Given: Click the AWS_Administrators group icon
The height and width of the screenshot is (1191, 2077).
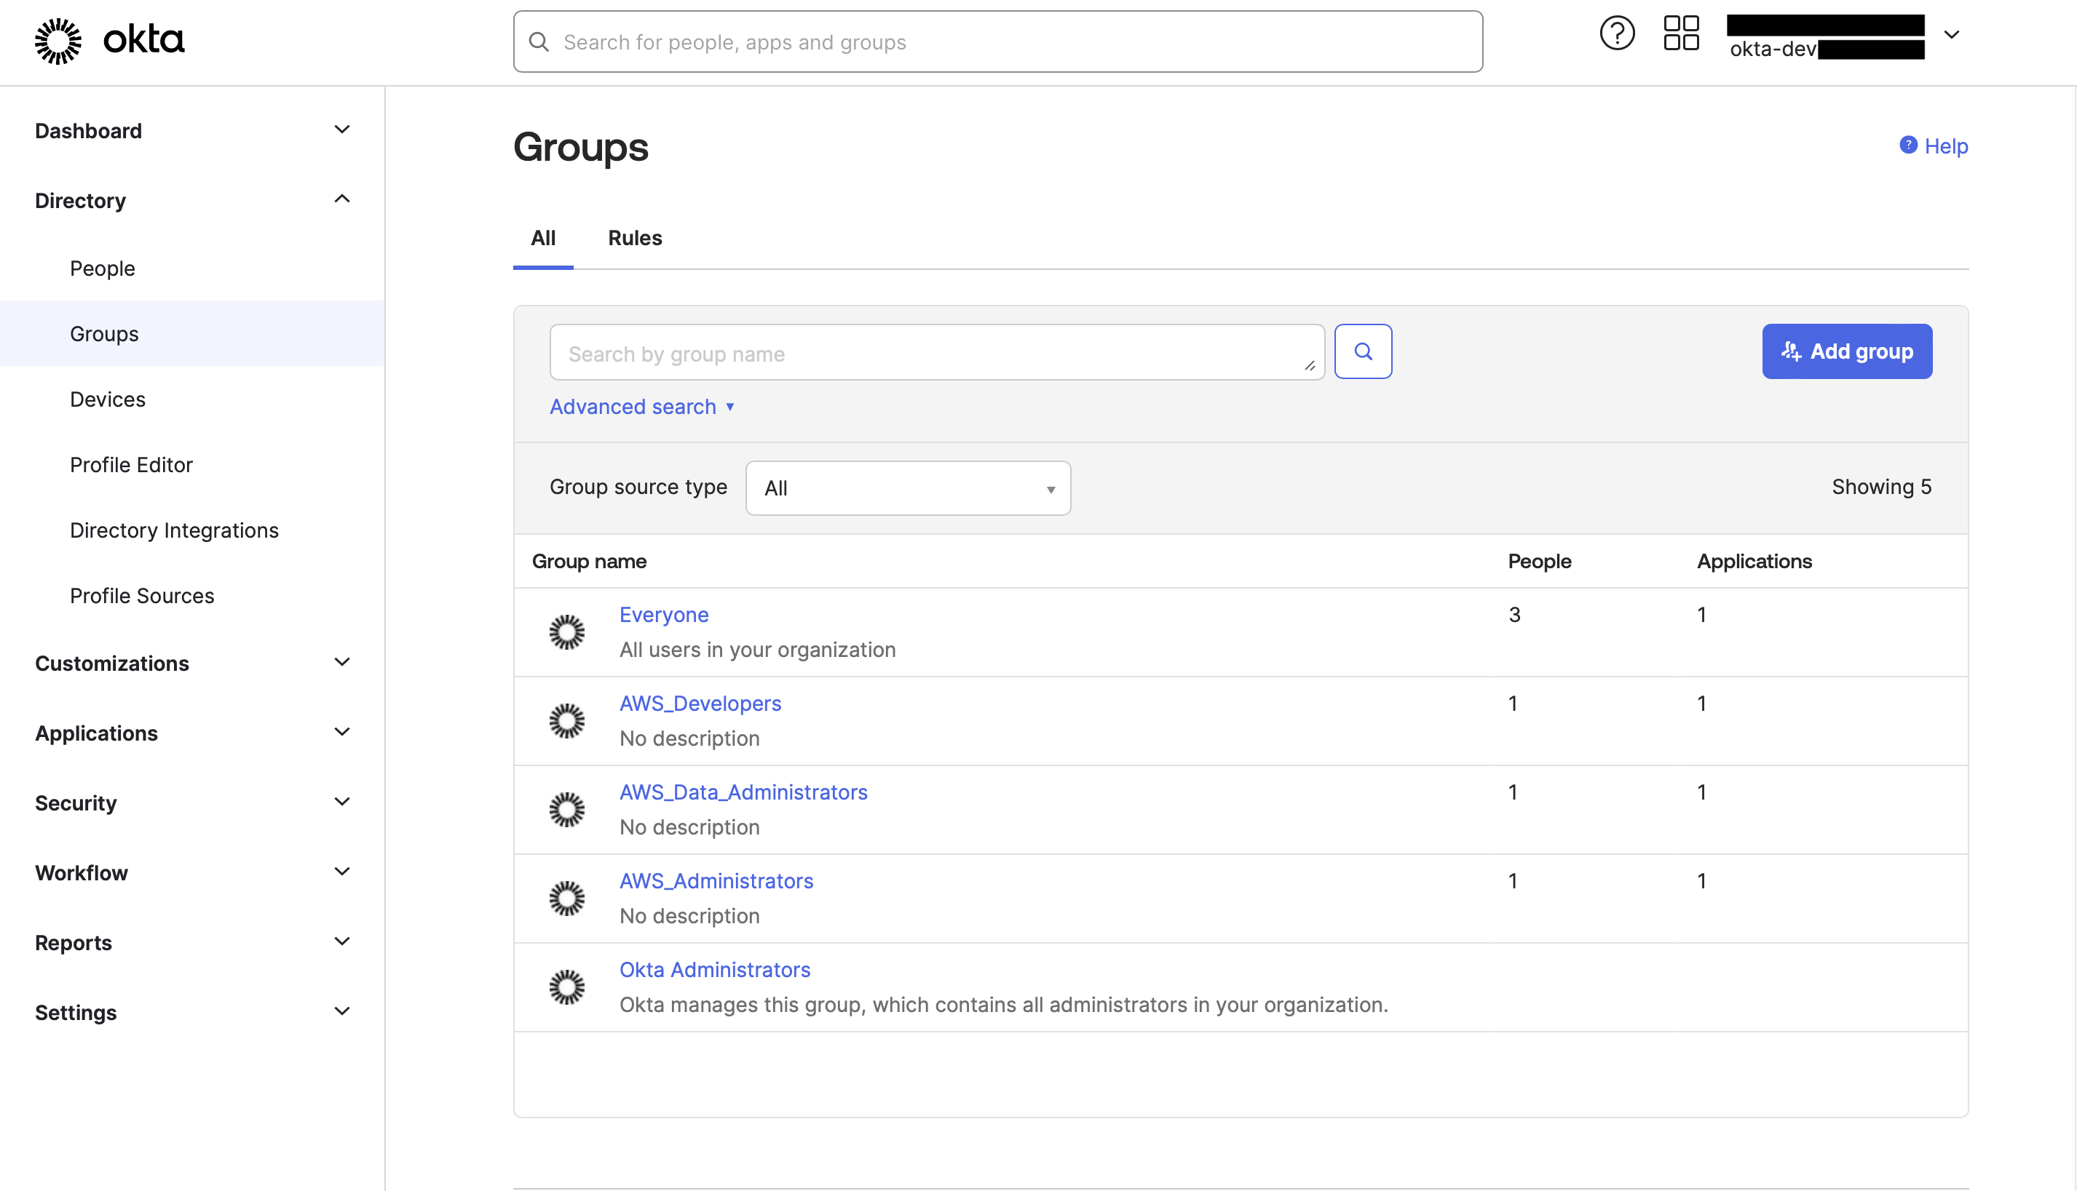Looking at the screenshot, I should click(567, 899).
